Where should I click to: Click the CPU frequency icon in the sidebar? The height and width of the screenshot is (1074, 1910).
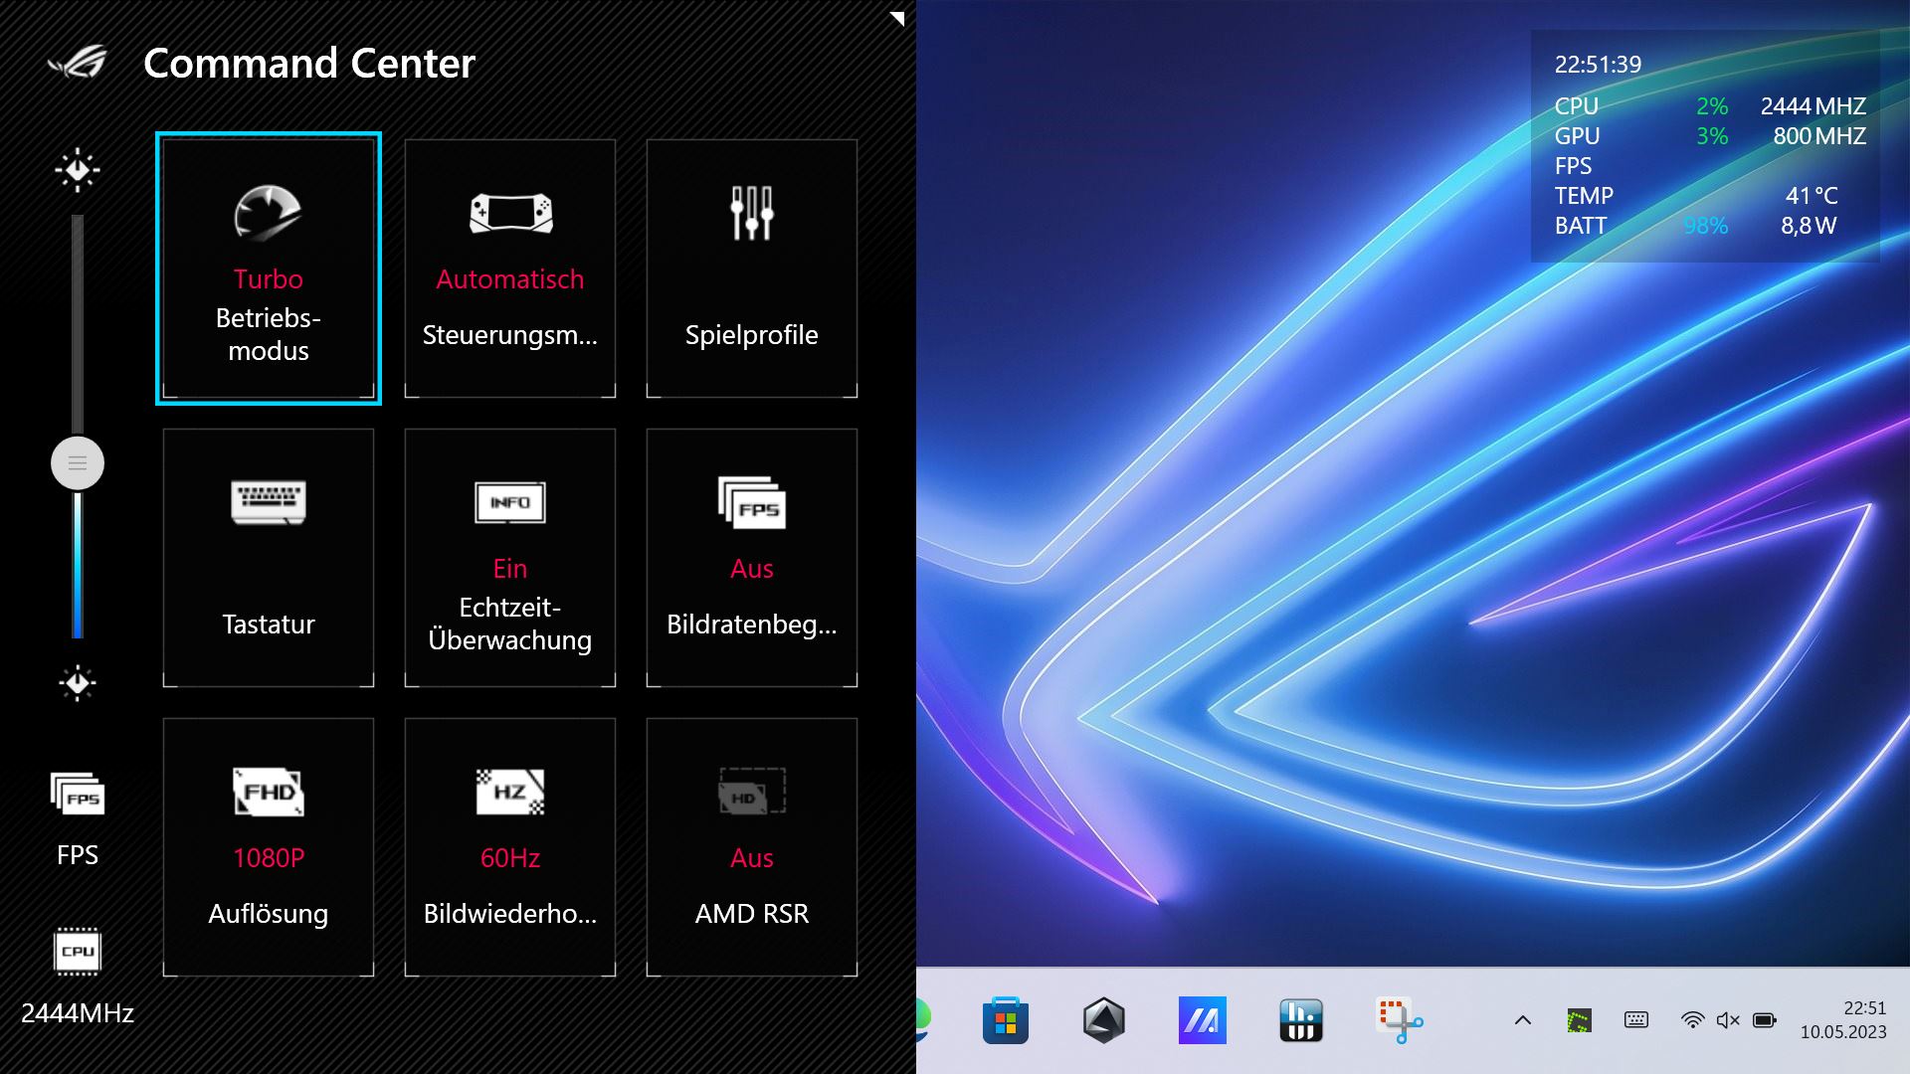[78, 952]
